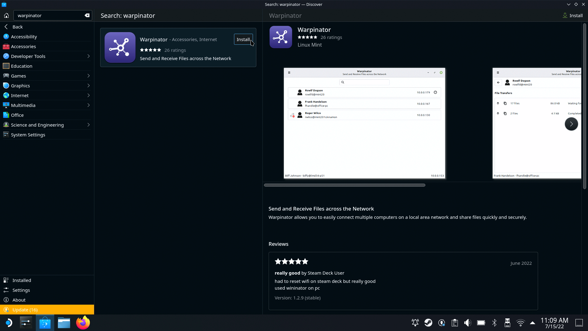Open the Installed applications page

(x=22, y=280)
